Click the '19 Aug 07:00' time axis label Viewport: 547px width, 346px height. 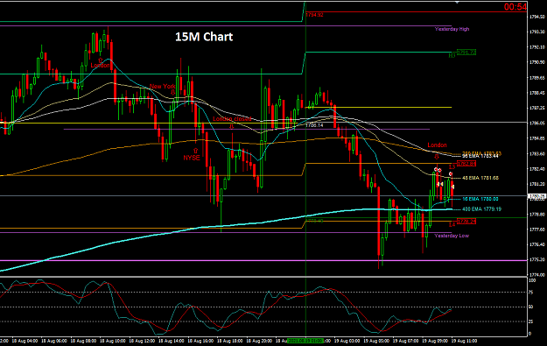click(x=405, y=341)
